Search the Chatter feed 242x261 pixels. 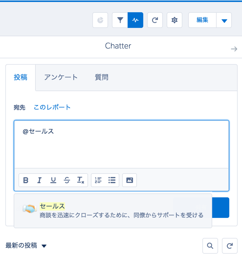[210, 246]
